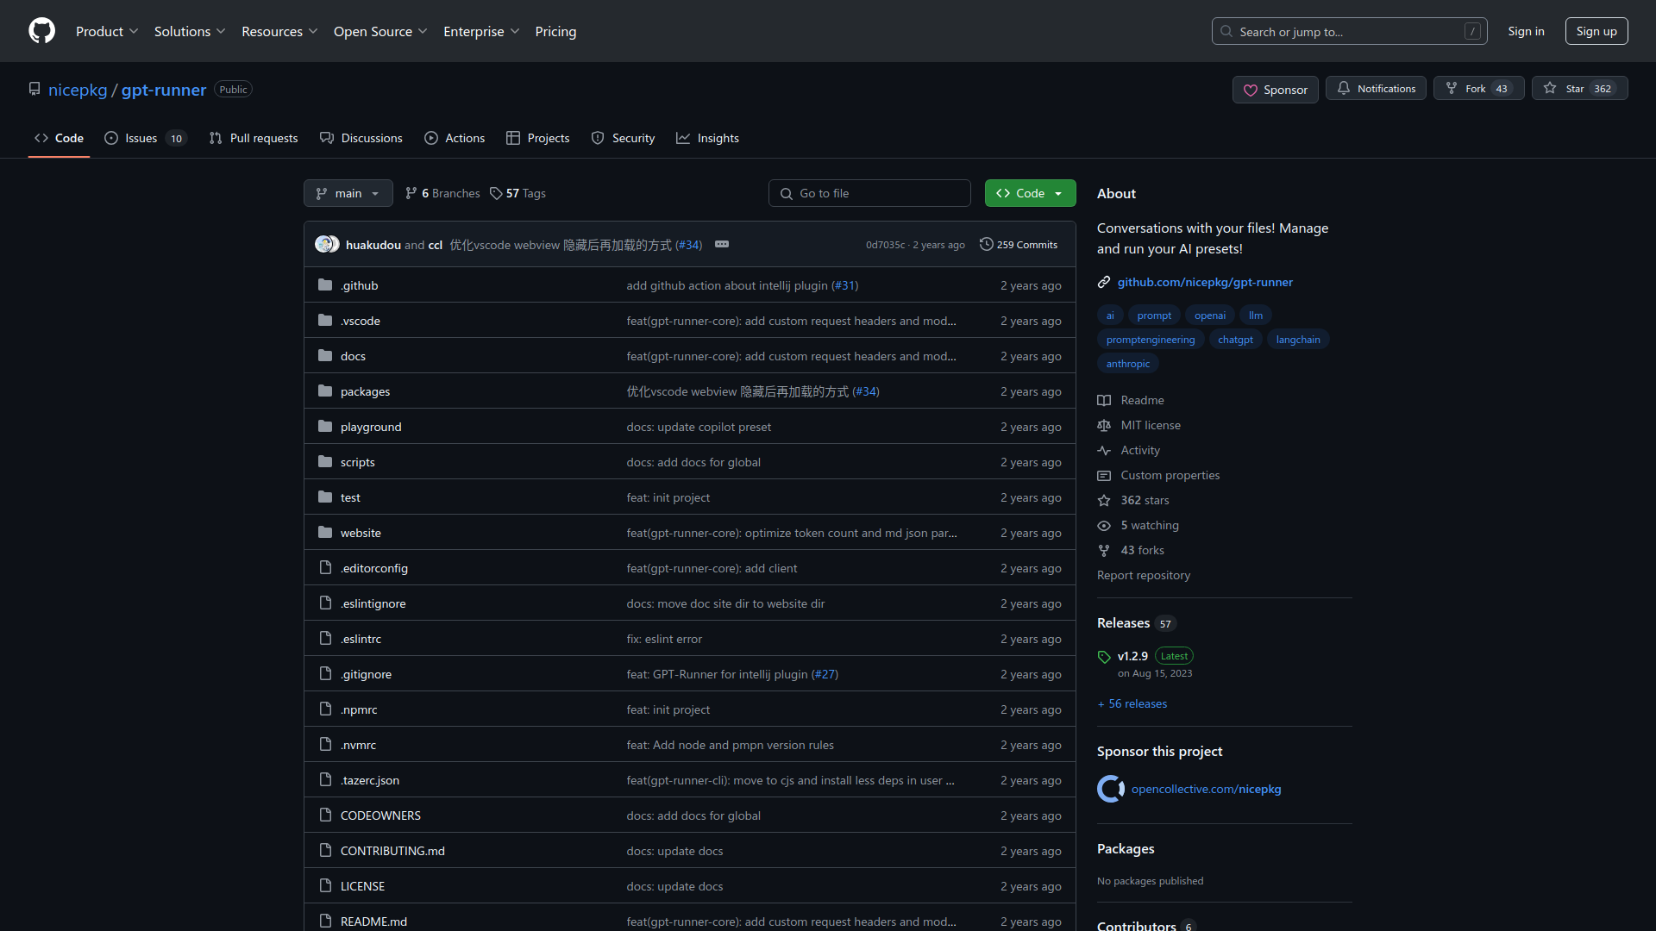Open opencollective.com/nicepkg link
This screenshot has width=1656, height=931.
click(x=1206, y=789)
